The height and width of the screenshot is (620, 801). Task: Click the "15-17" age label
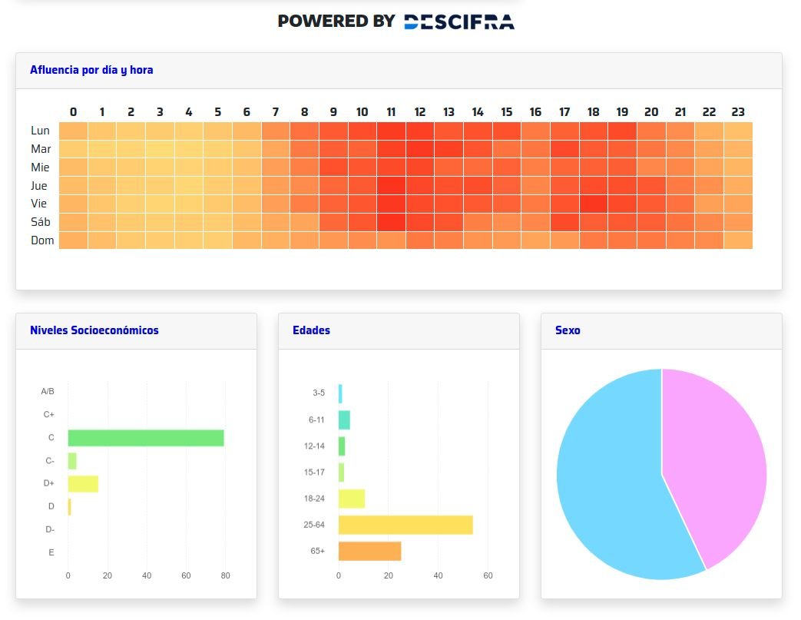tap(314, 472)
